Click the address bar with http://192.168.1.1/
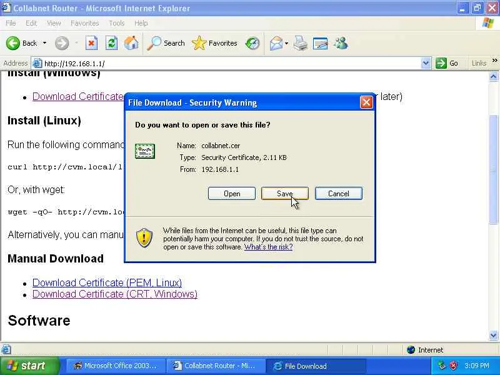This screenshot has height=375, width=500. point(231,64)
